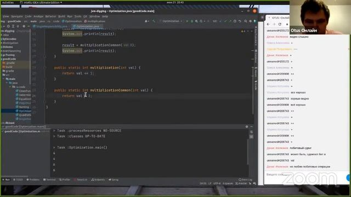Click locate-in-project target icon in Project panel
The height and width of the screenshot is (197, 351).
(8, 26)
